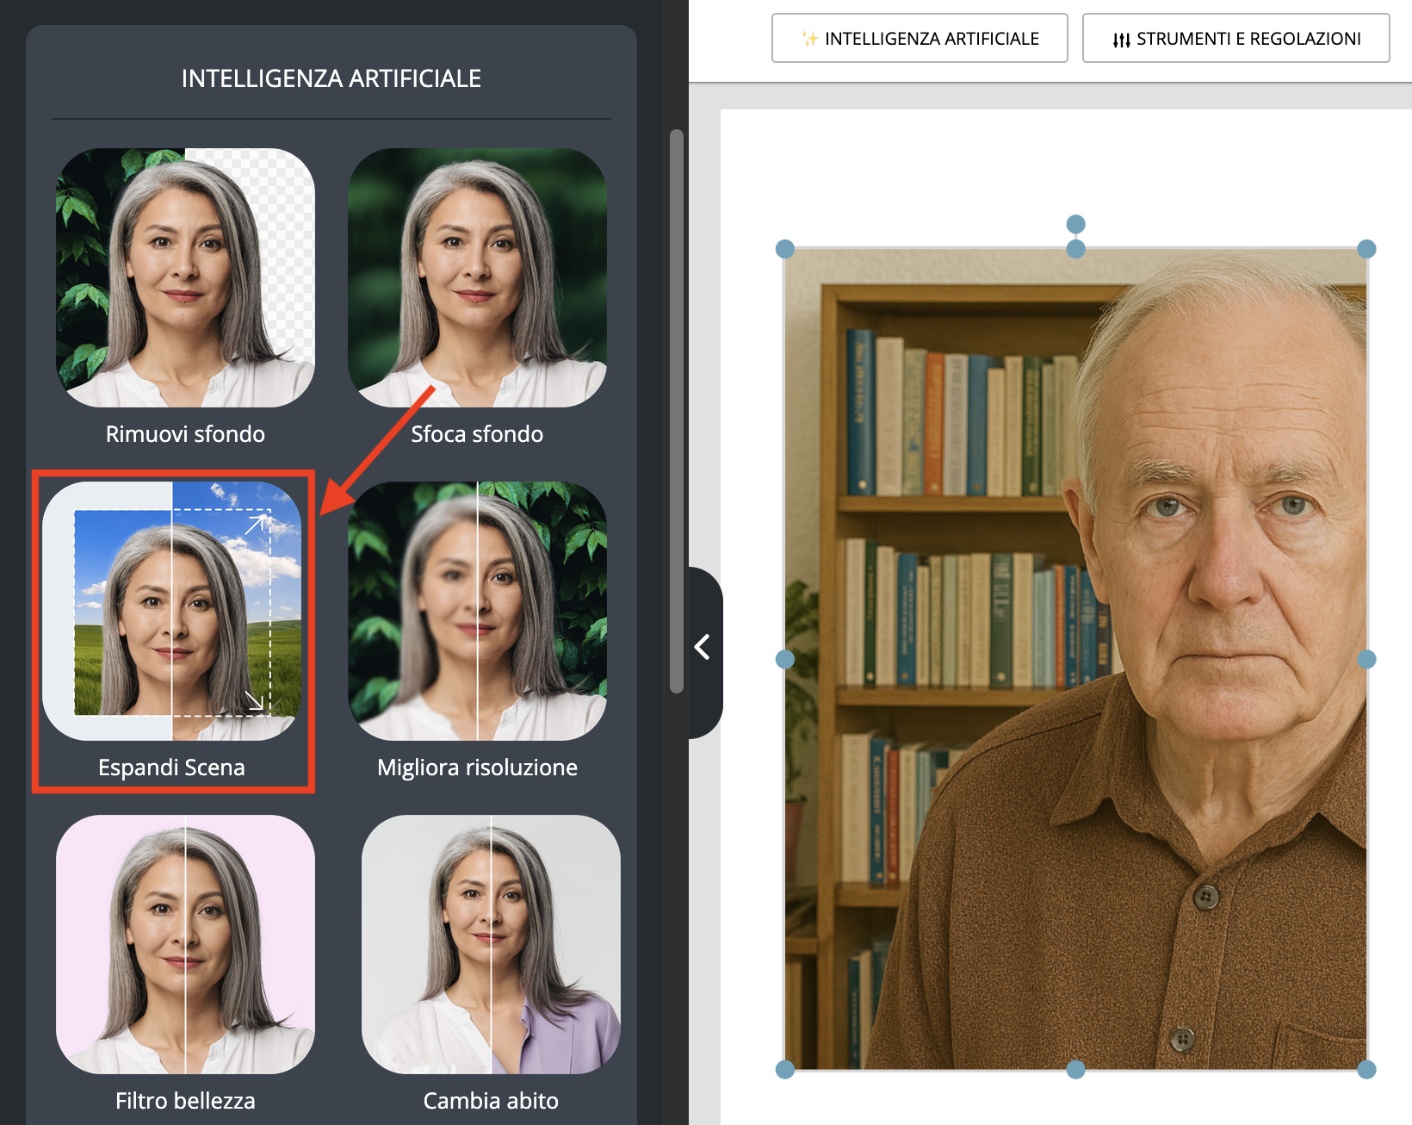
Task: Click the right-middle resize handle of the photo
Action: click(1366, 659)
